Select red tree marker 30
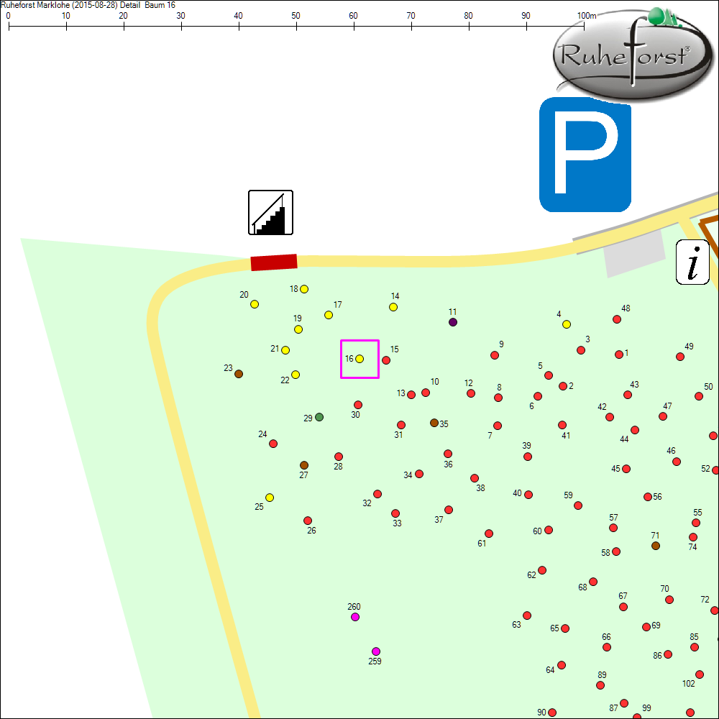This screenshot has height=719, width=719. pos(358,405)
